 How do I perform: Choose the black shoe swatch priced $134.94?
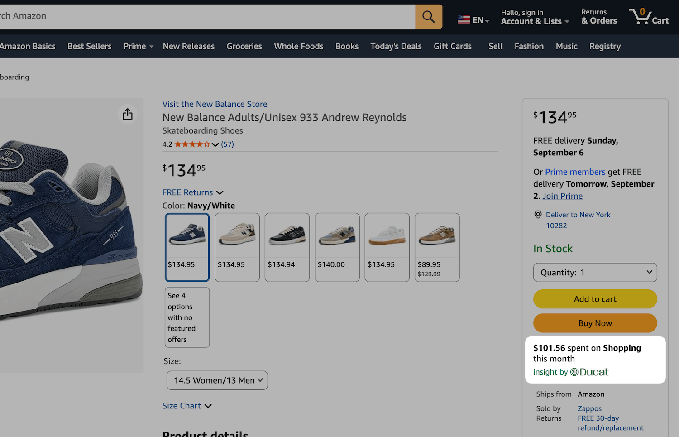[287, 247]
